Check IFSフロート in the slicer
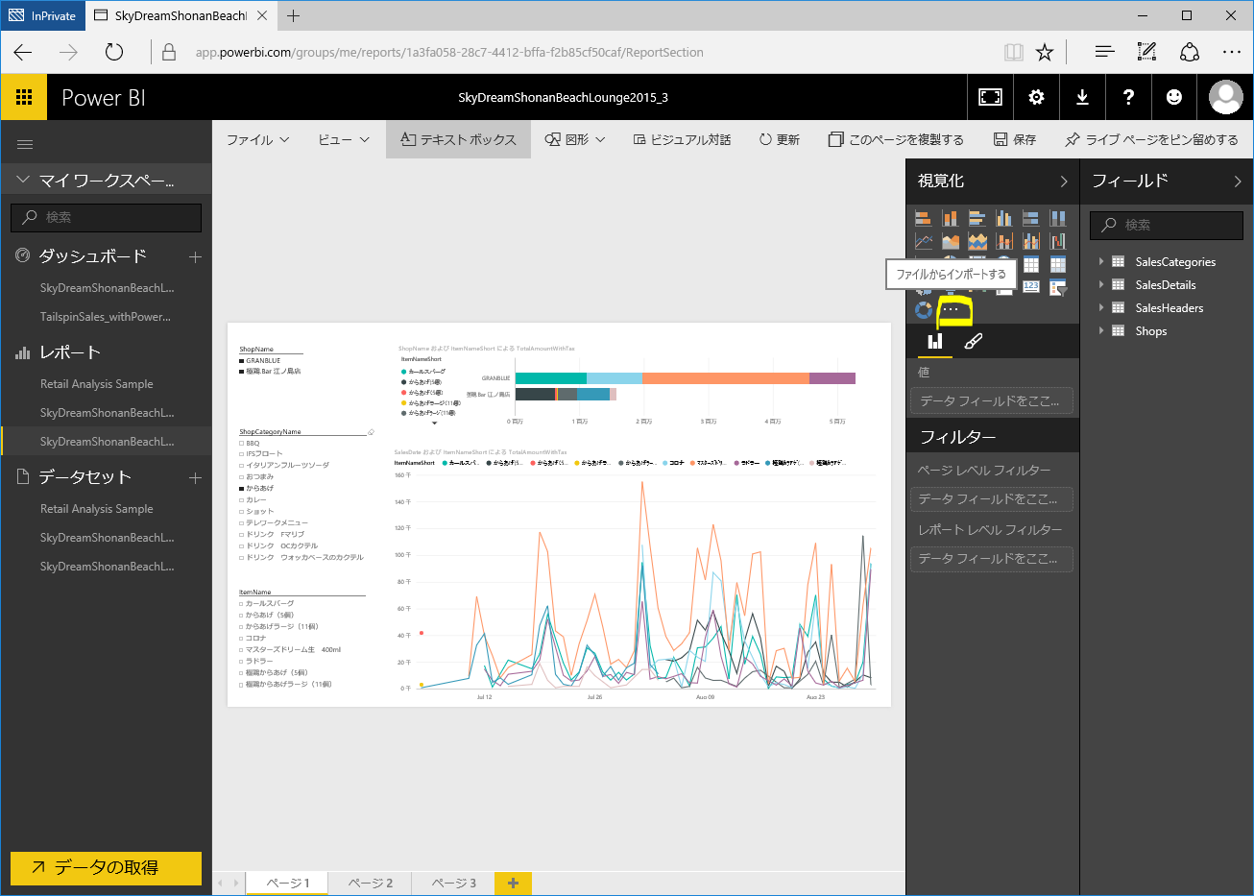The width and height of the screenshot is (1254, 896). tap(242, 455)
